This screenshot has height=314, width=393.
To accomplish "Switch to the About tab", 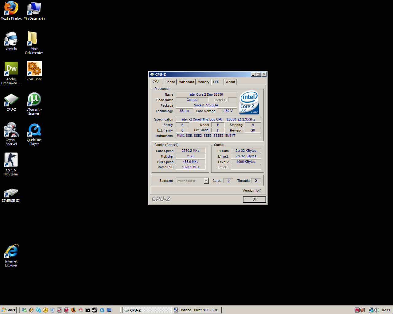I will tap(231, 82).
